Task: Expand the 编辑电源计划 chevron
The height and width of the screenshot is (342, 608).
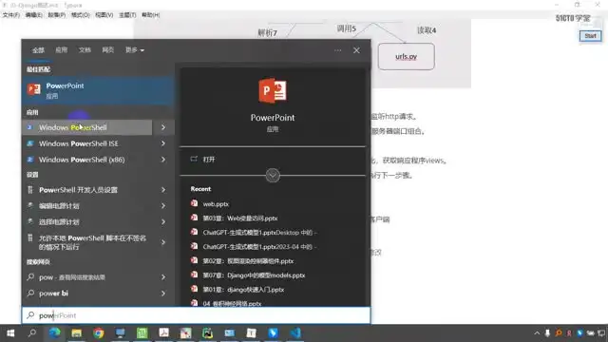Action: coord(163,205)
